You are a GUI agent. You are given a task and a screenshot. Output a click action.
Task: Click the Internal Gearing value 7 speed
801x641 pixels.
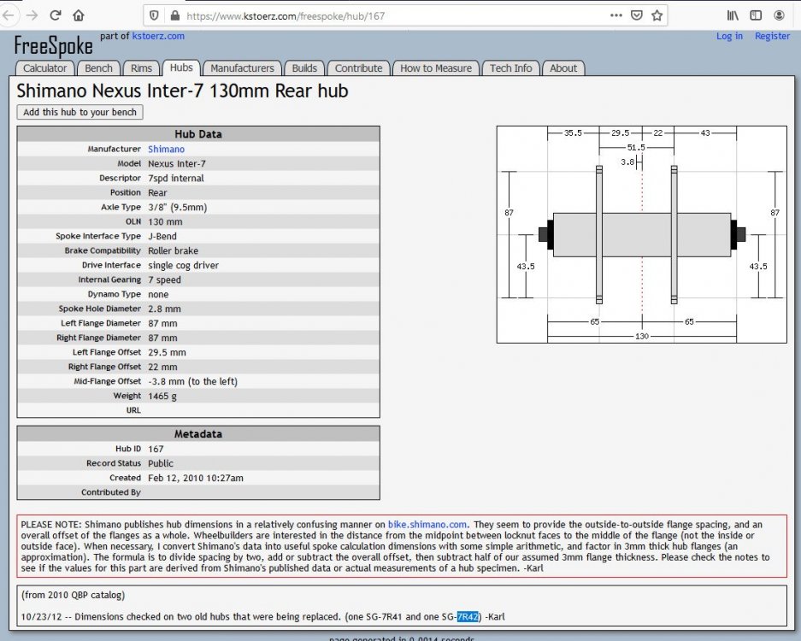164,279
